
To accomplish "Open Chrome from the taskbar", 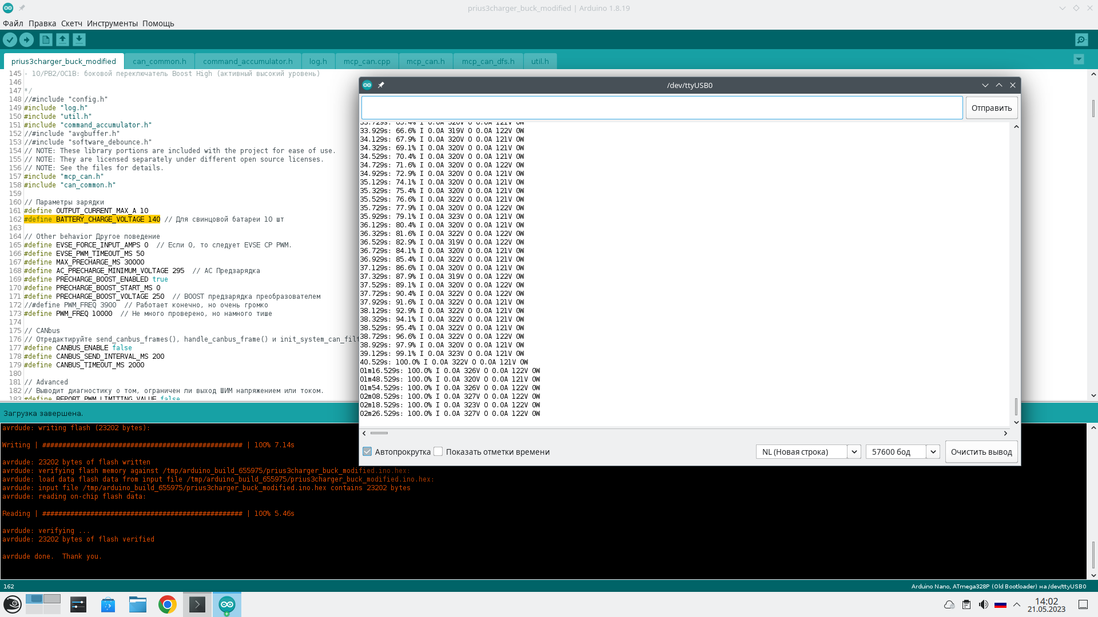I will tap(167, 604).
